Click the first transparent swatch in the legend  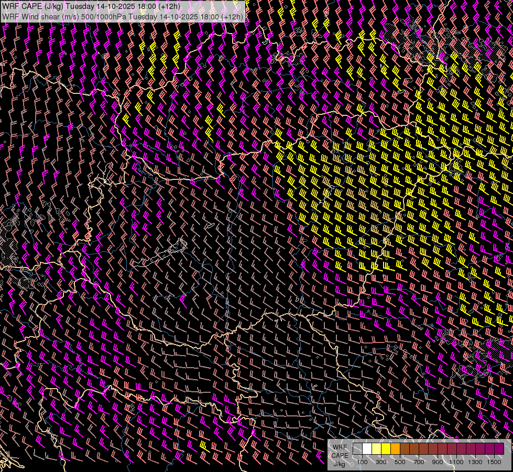tap(357, 449)
